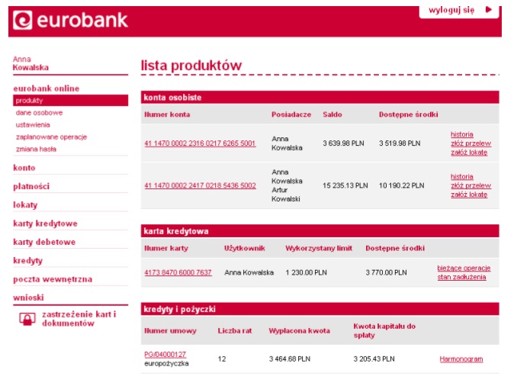Click the paid amount 3 464.68 PLN
This screenshot has width=517, height=383.
pos(290,359)
